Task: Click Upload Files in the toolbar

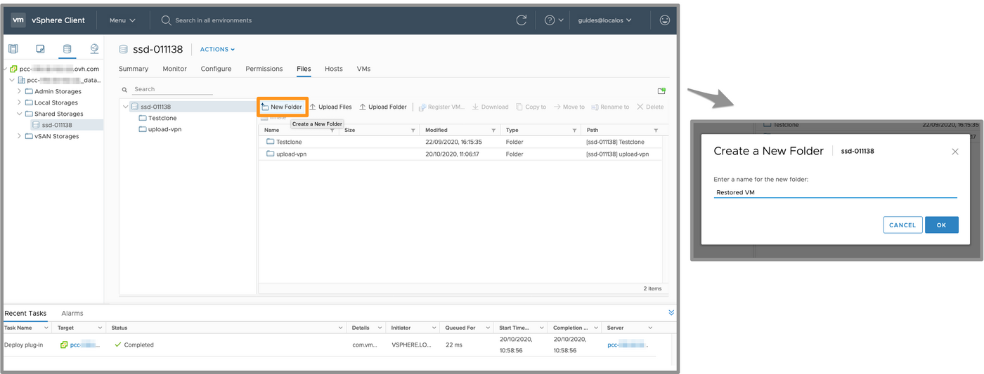Action: click(x=330, y=107)
